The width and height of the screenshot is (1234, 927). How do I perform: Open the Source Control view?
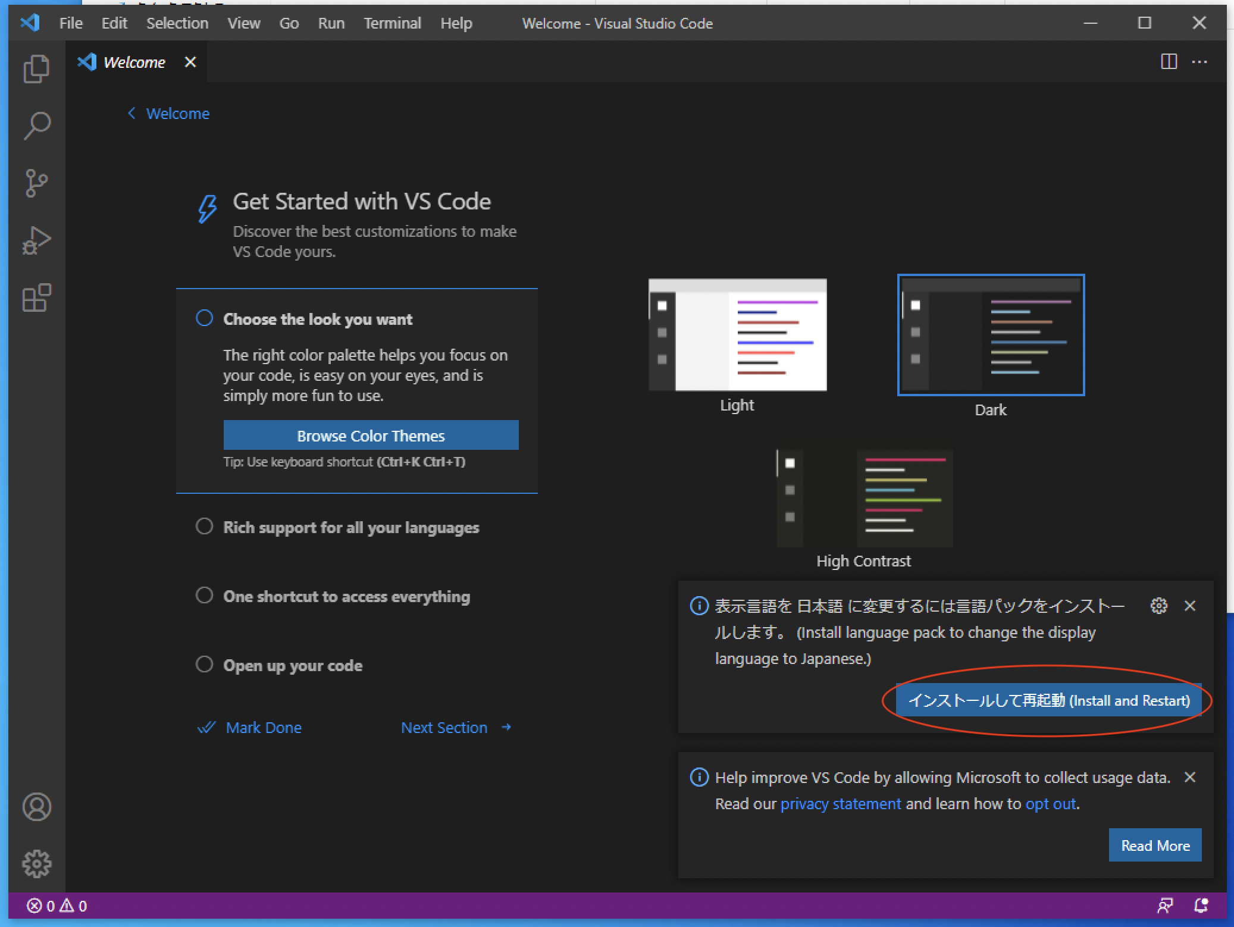(x=36, y=183)
